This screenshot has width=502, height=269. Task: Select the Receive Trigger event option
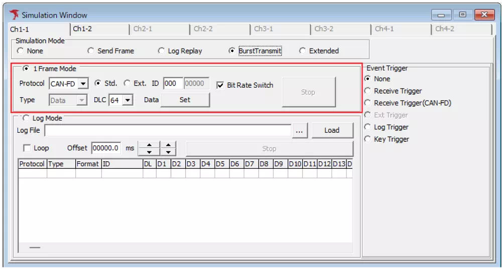point(368,91)
